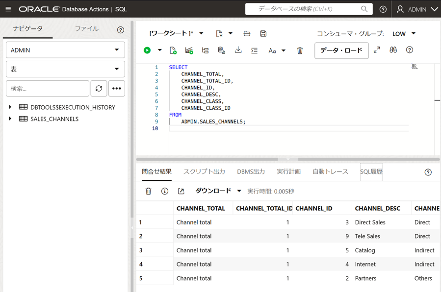
Task: Format the SQL code in the editor
Action: pyautogui.click(x=254, y=50)
